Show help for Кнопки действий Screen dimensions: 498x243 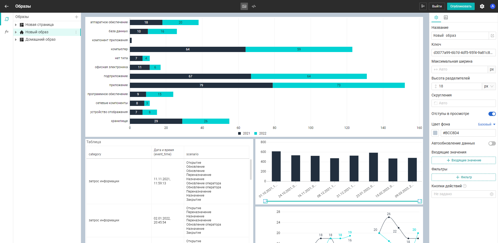465,186
